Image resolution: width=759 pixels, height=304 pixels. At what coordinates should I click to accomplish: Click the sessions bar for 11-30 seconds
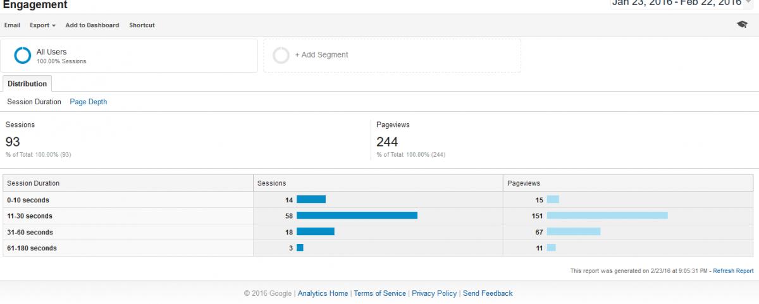(x=357, y=216)
